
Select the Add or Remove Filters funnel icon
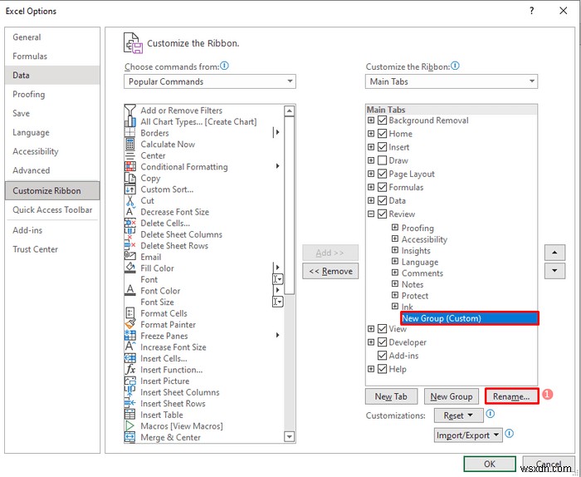click(x=129, y=111)
